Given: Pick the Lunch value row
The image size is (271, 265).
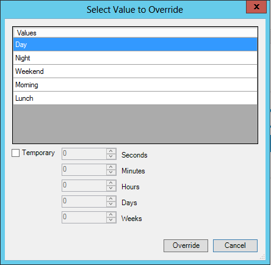Looking at the screenshot, I should point(135,98).
